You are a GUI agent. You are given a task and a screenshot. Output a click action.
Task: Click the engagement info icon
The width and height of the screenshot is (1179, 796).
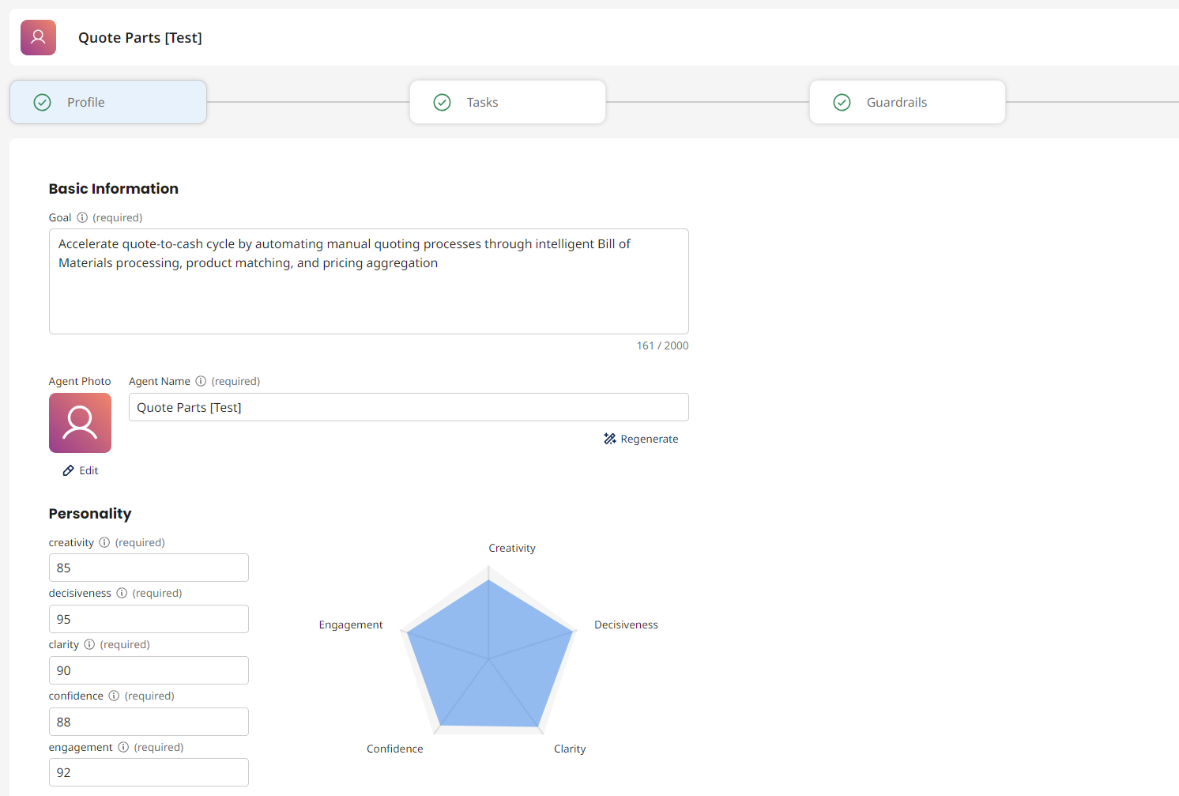click(123, 747)
